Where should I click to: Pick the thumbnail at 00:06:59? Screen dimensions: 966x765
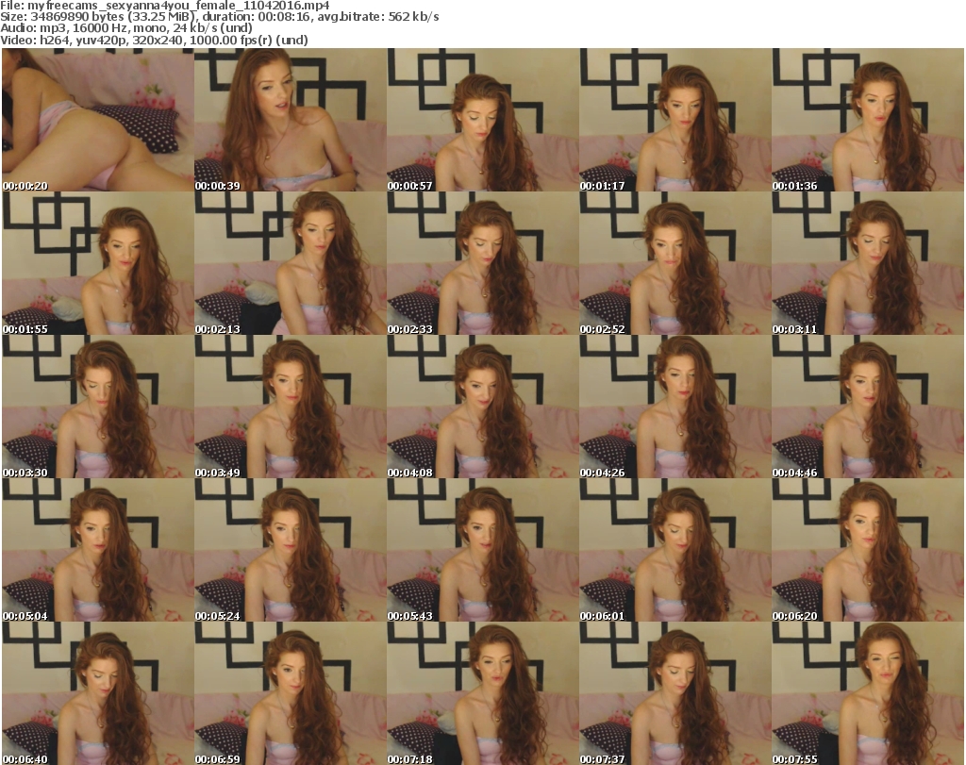click(x=291, y=693)
